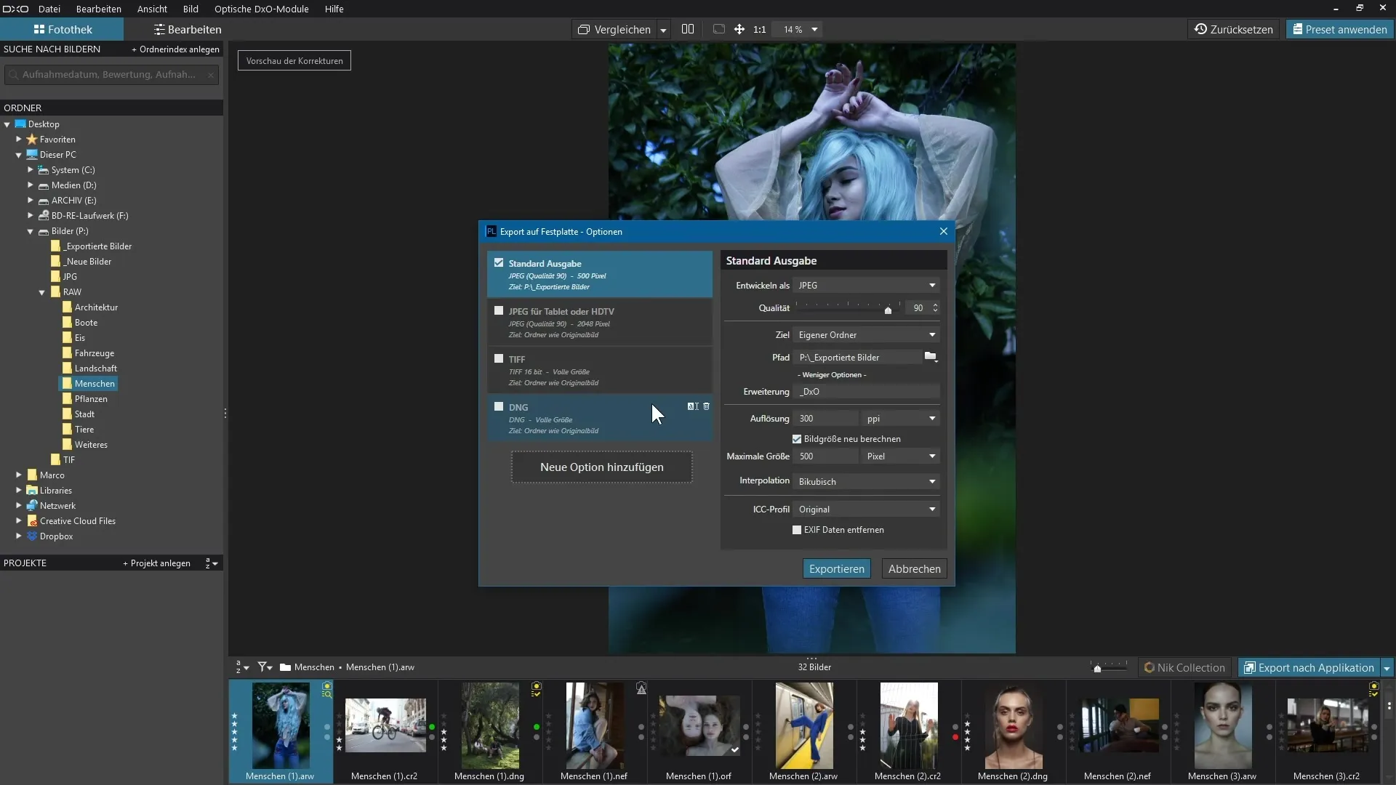This screenshot has width=1396, height=785.
Task: Open the Pixel size unit dropdown
Action: pyautogui.click(x=901, y=456)
